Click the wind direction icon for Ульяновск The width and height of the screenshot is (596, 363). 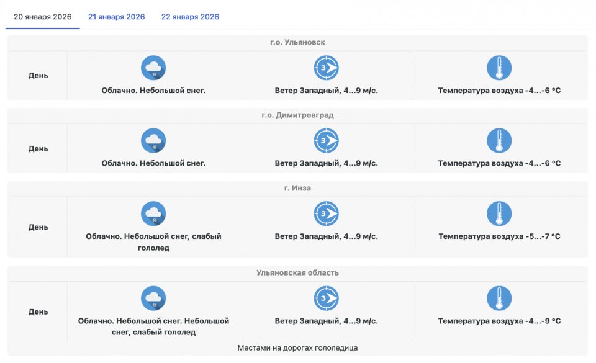pos(326,68)
